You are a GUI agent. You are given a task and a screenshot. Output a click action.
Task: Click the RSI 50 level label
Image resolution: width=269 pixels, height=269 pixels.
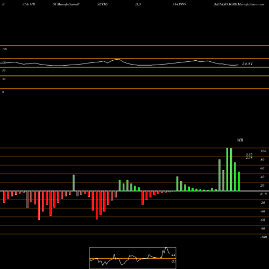click(x=4, y=70)
